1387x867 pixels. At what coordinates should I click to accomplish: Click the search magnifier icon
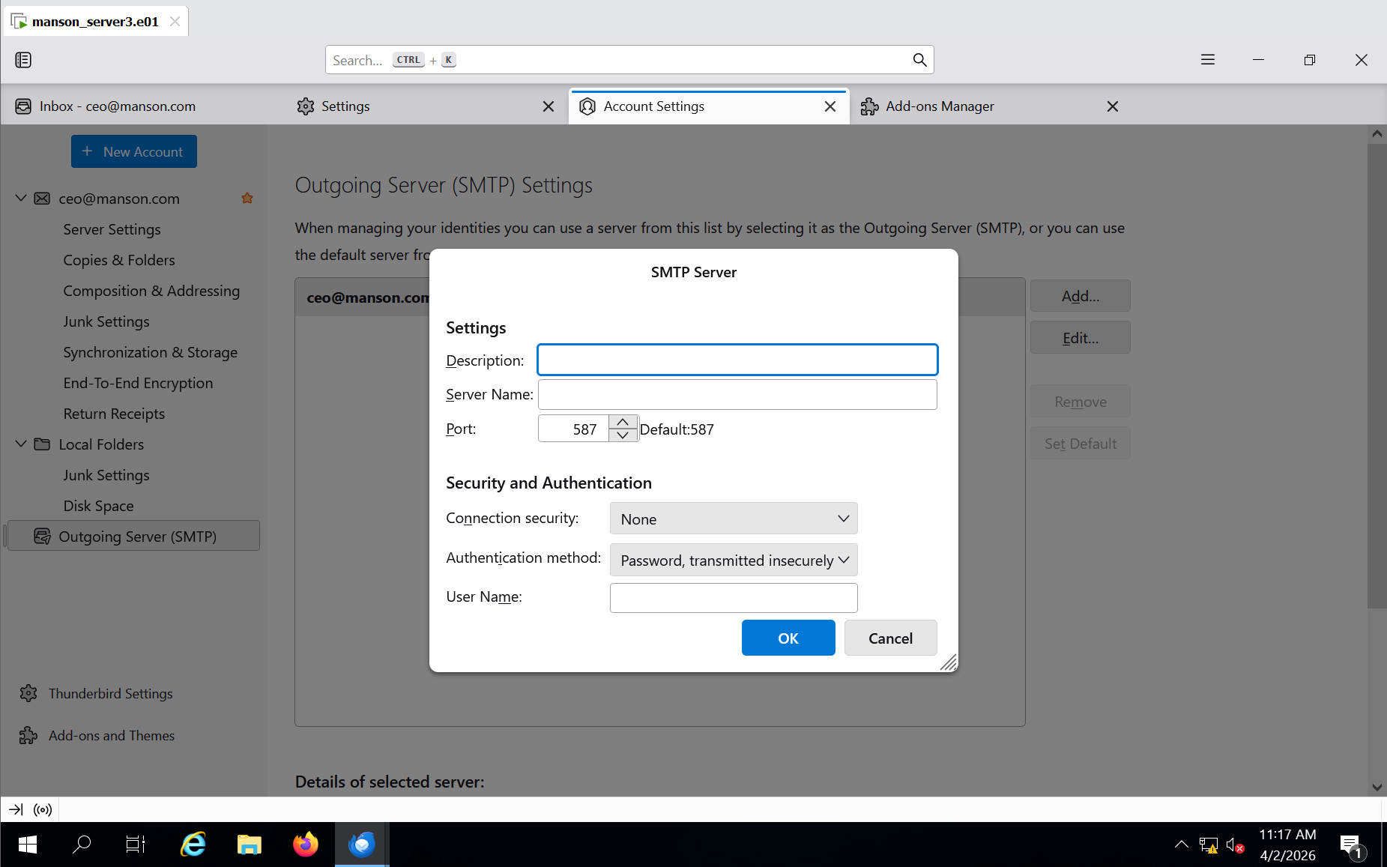point(919,60)
